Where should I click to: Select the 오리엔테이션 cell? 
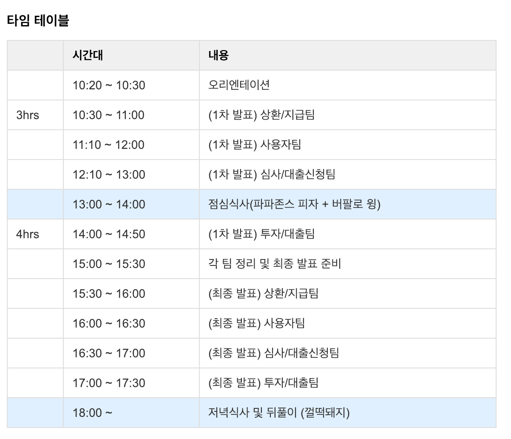click(347, 85)
